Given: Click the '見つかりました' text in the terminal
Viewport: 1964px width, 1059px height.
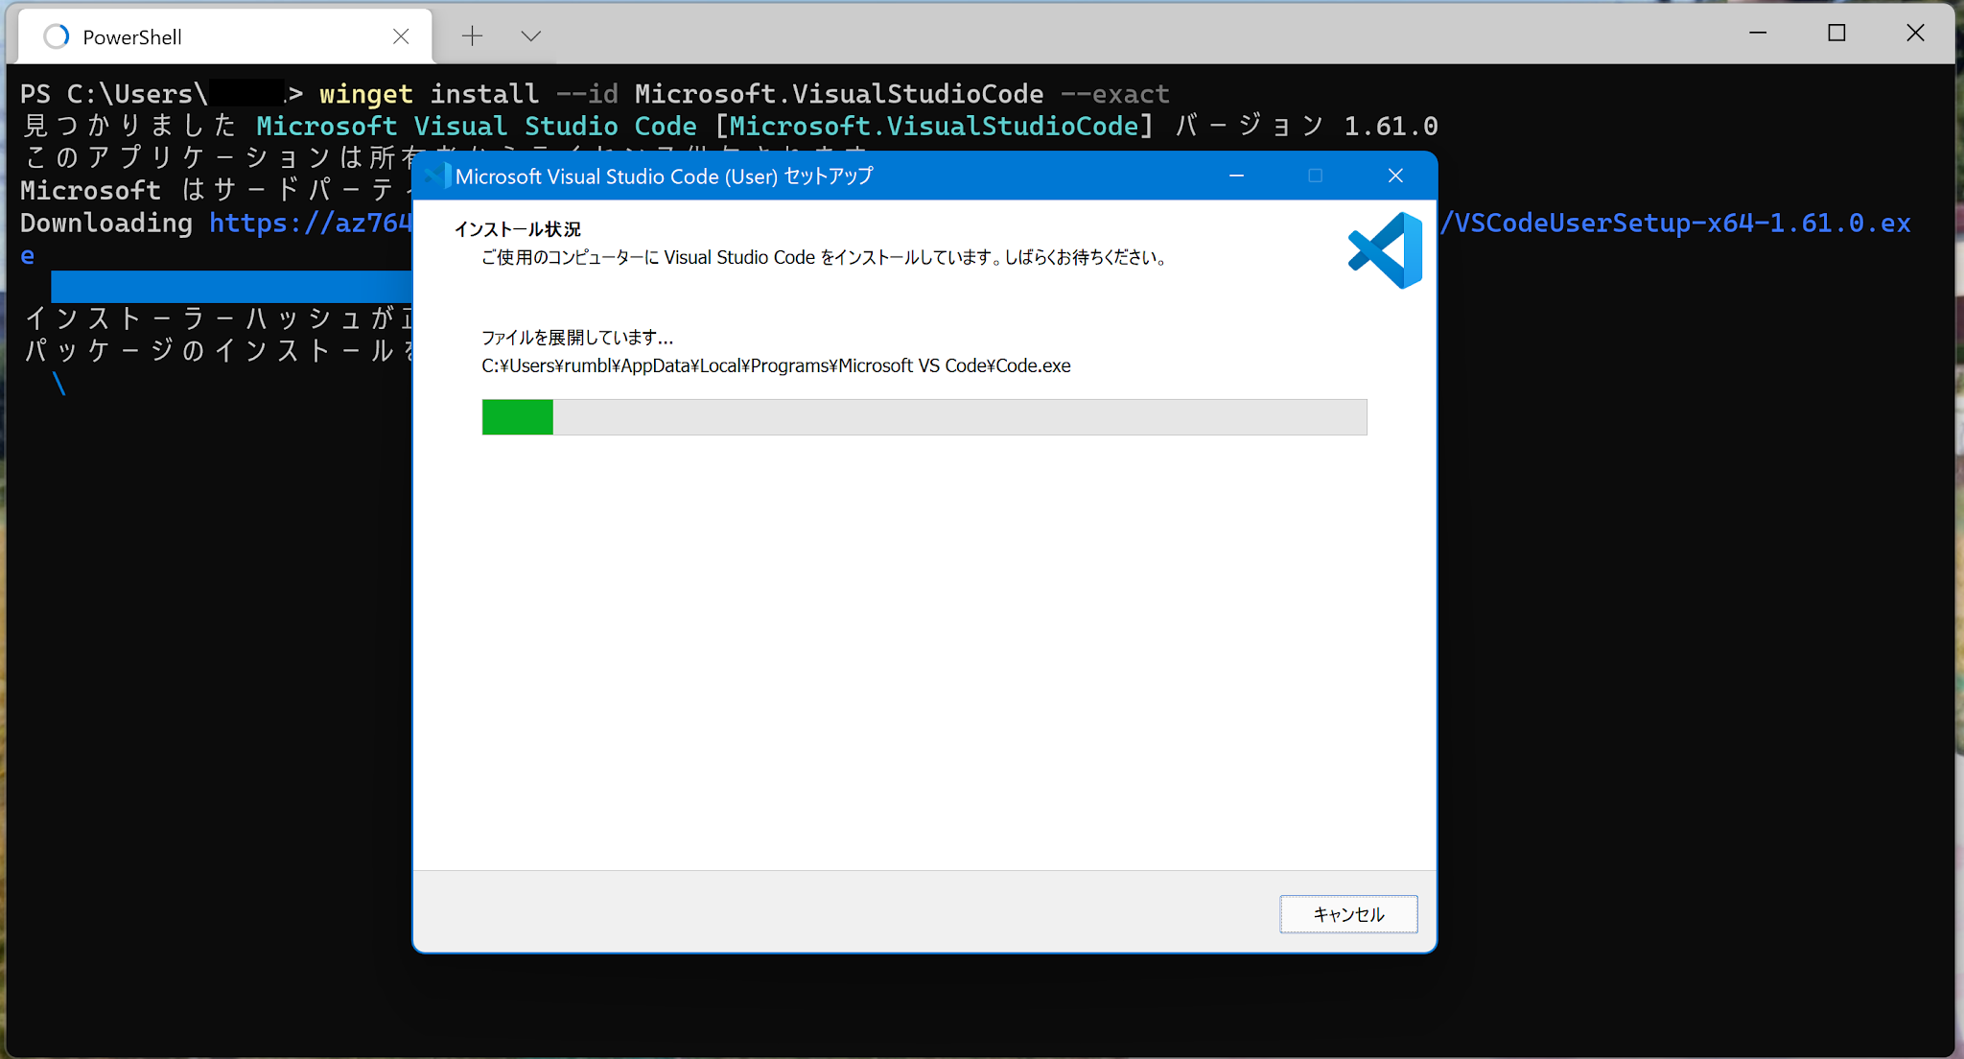Looking at the screenshot, I should tap(129, 127).
